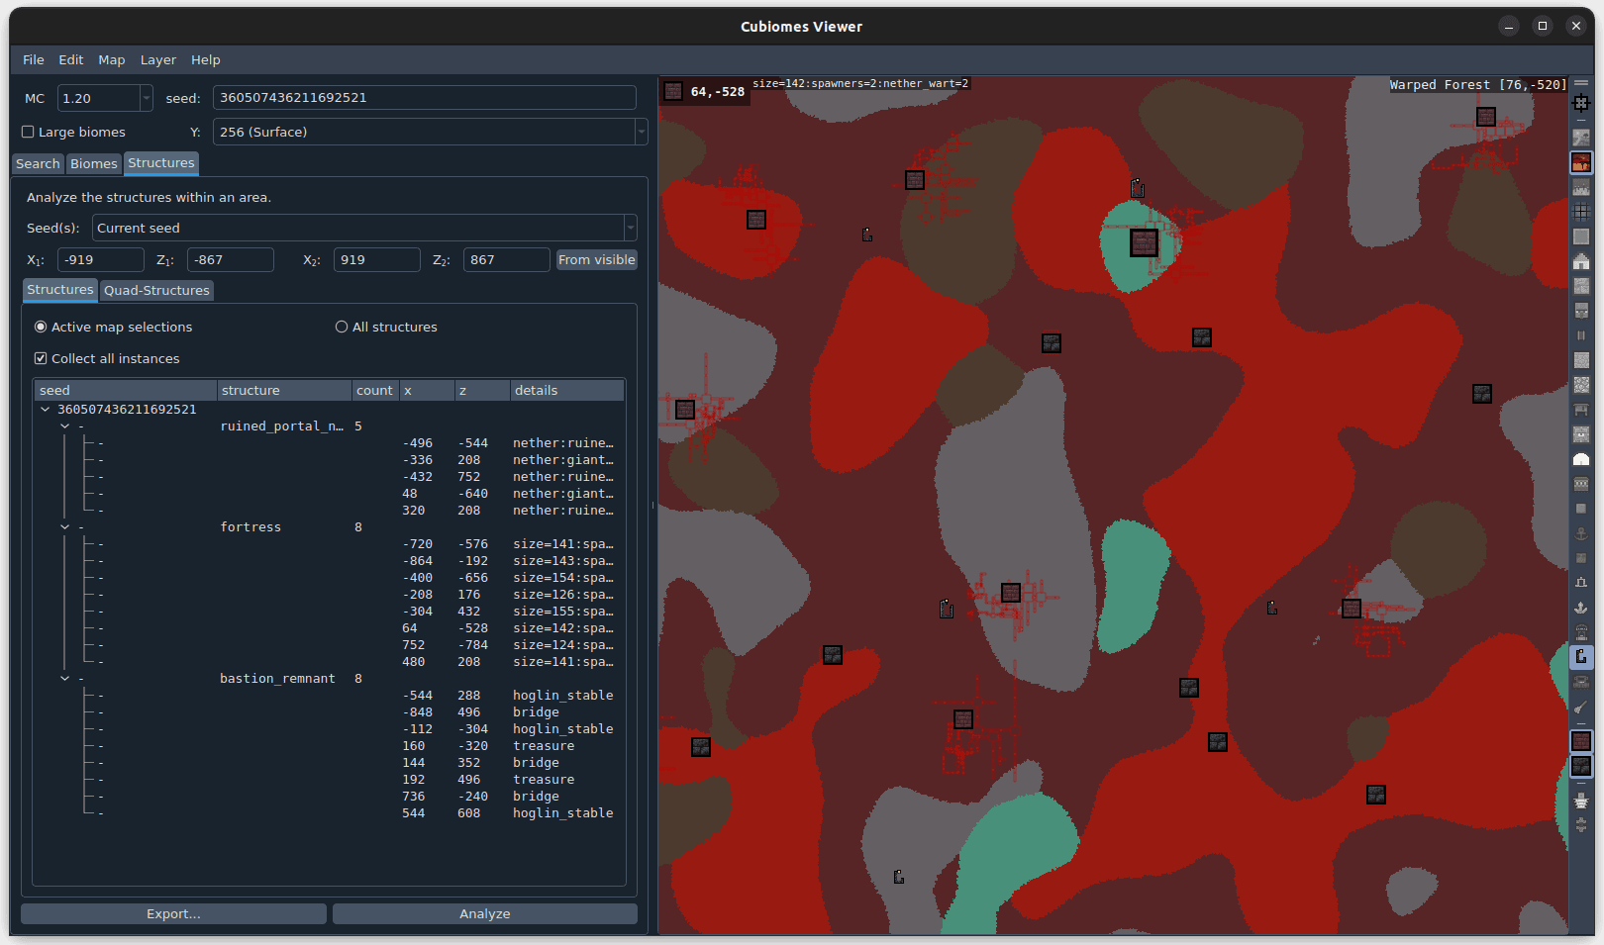The height and width of the screenshot is (945, 1604).
Task: Open the Layer menu
Action: point(158,59)
